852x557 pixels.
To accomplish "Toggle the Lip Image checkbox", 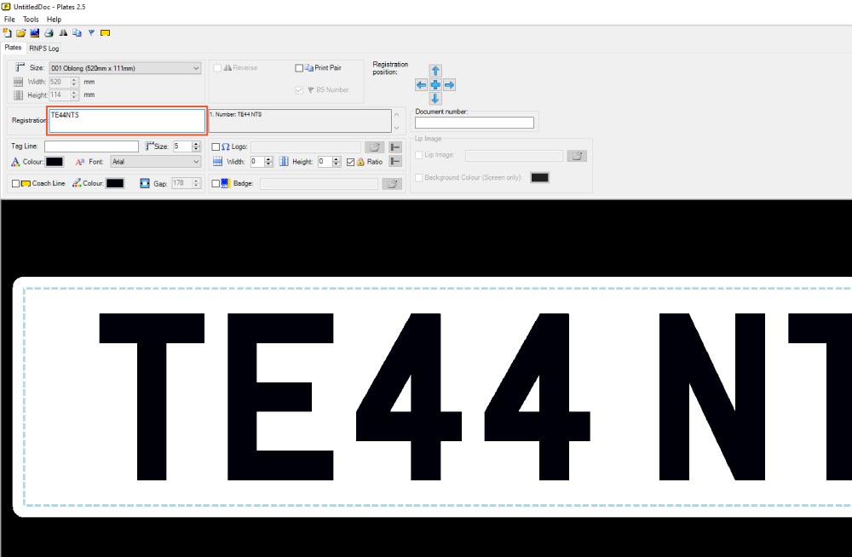I will click(419, 155).
